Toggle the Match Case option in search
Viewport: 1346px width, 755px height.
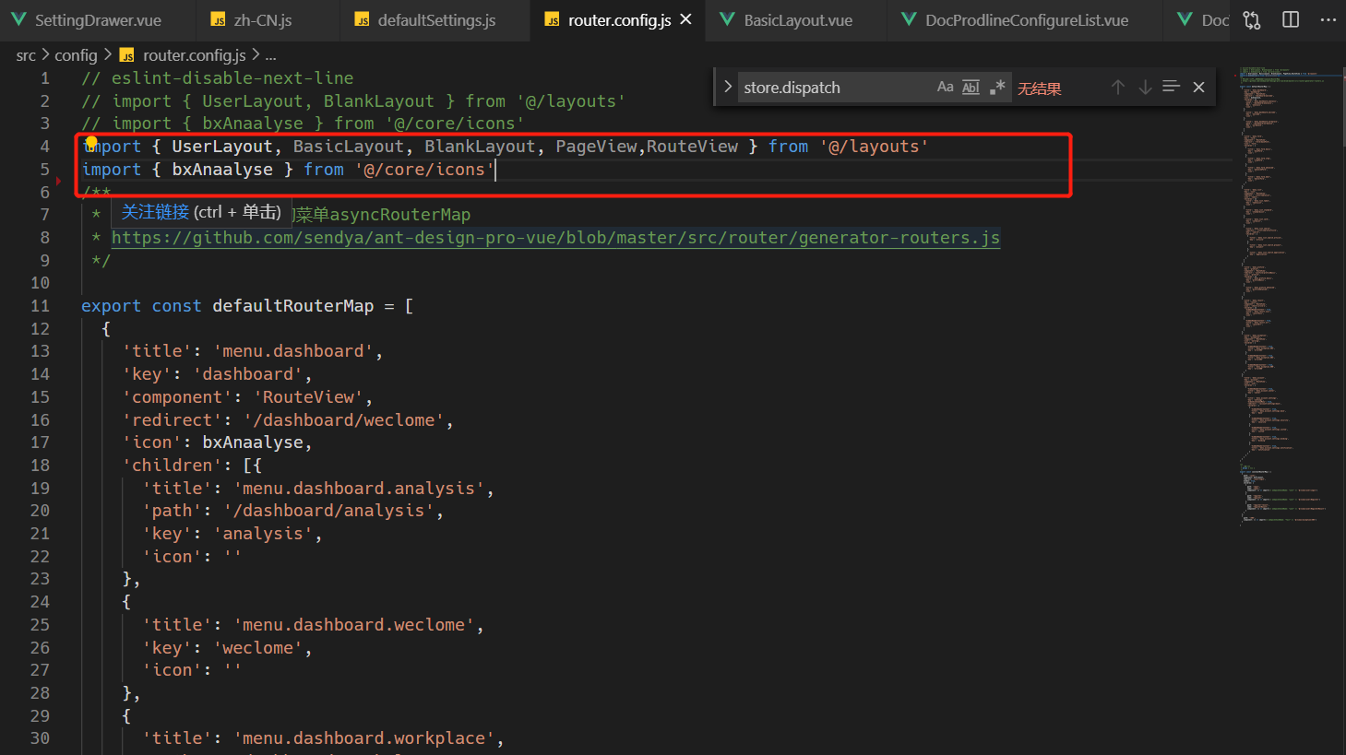point(945,86)
